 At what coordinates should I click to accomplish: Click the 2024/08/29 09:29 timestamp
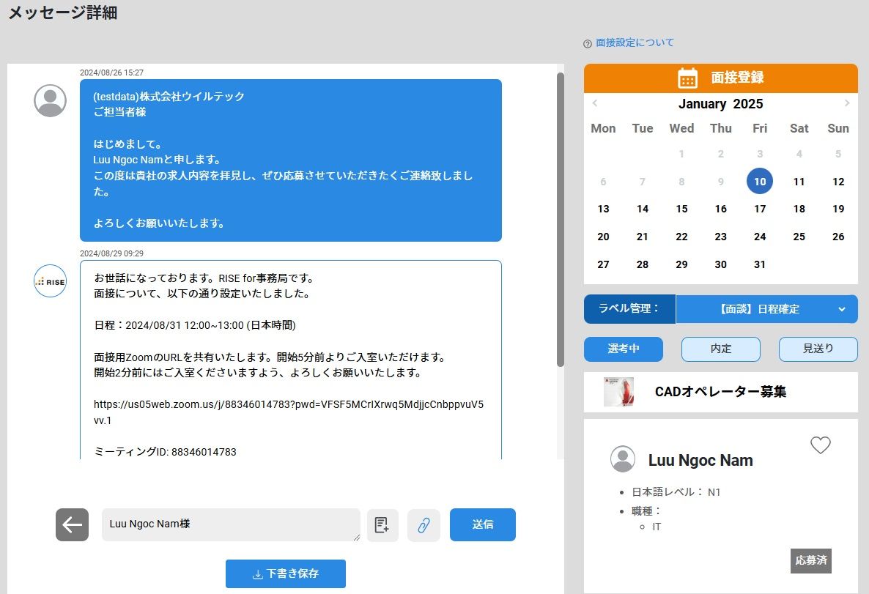(111, 253)
